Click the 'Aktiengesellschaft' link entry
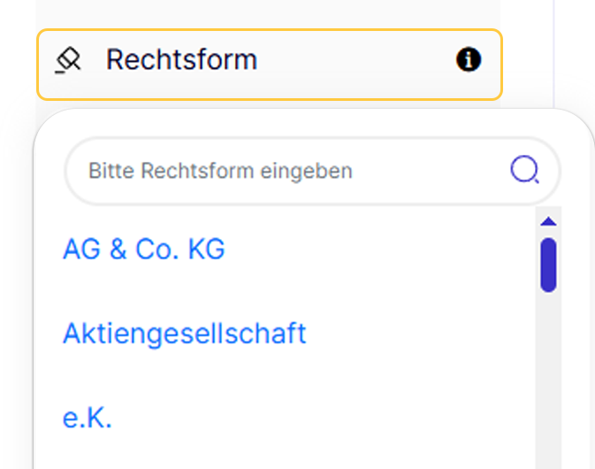595x469 pixels. click(185, 334)
